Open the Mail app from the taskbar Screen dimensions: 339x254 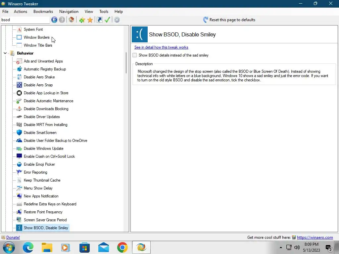pos(104,247)
